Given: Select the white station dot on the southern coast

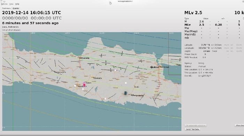Looking at the screenshot, I should (105, 98).
